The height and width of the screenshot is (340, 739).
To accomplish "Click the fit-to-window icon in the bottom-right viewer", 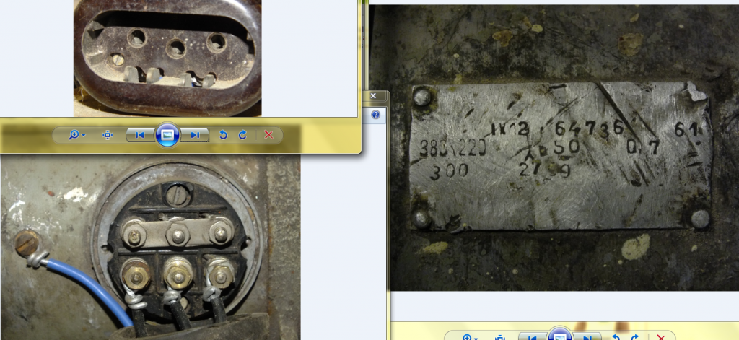I will coord(501,338).
